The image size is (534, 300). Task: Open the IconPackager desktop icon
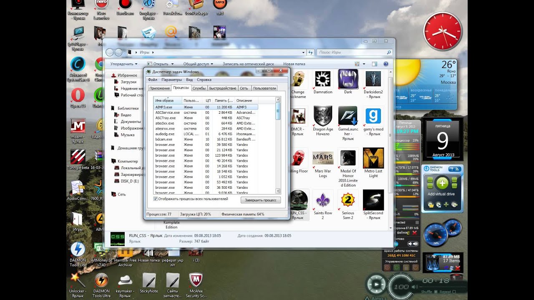(196, 8)
